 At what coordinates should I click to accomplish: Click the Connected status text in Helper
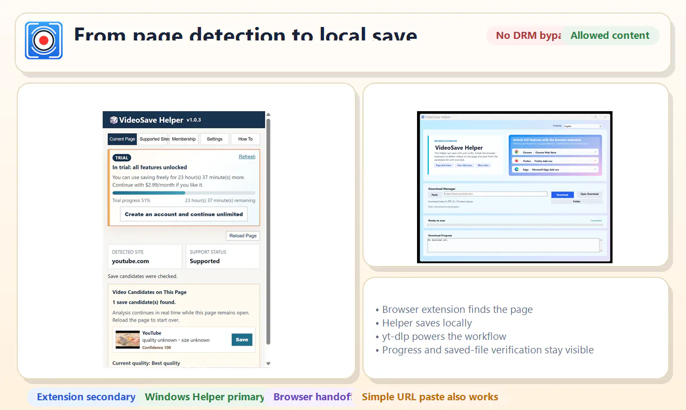click(x=596, y=221)
